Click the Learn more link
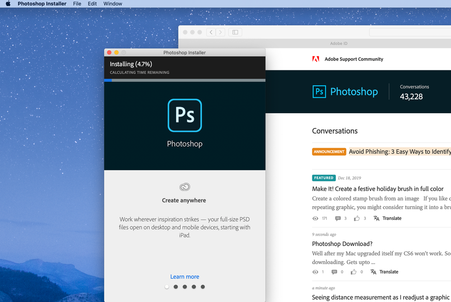Viewport: 451px width, 302px height. (185, 277)
